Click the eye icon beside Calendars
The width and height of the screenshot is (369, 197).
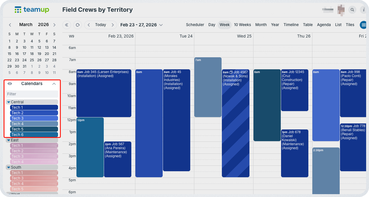coord(10,84)
